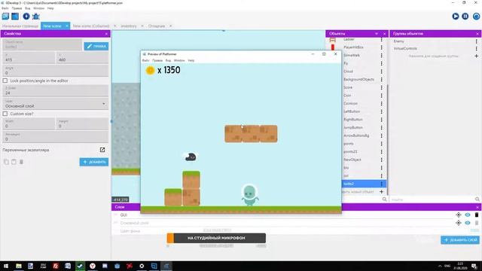
Task: Click the play preview button at top right
Action: [456, 17]
